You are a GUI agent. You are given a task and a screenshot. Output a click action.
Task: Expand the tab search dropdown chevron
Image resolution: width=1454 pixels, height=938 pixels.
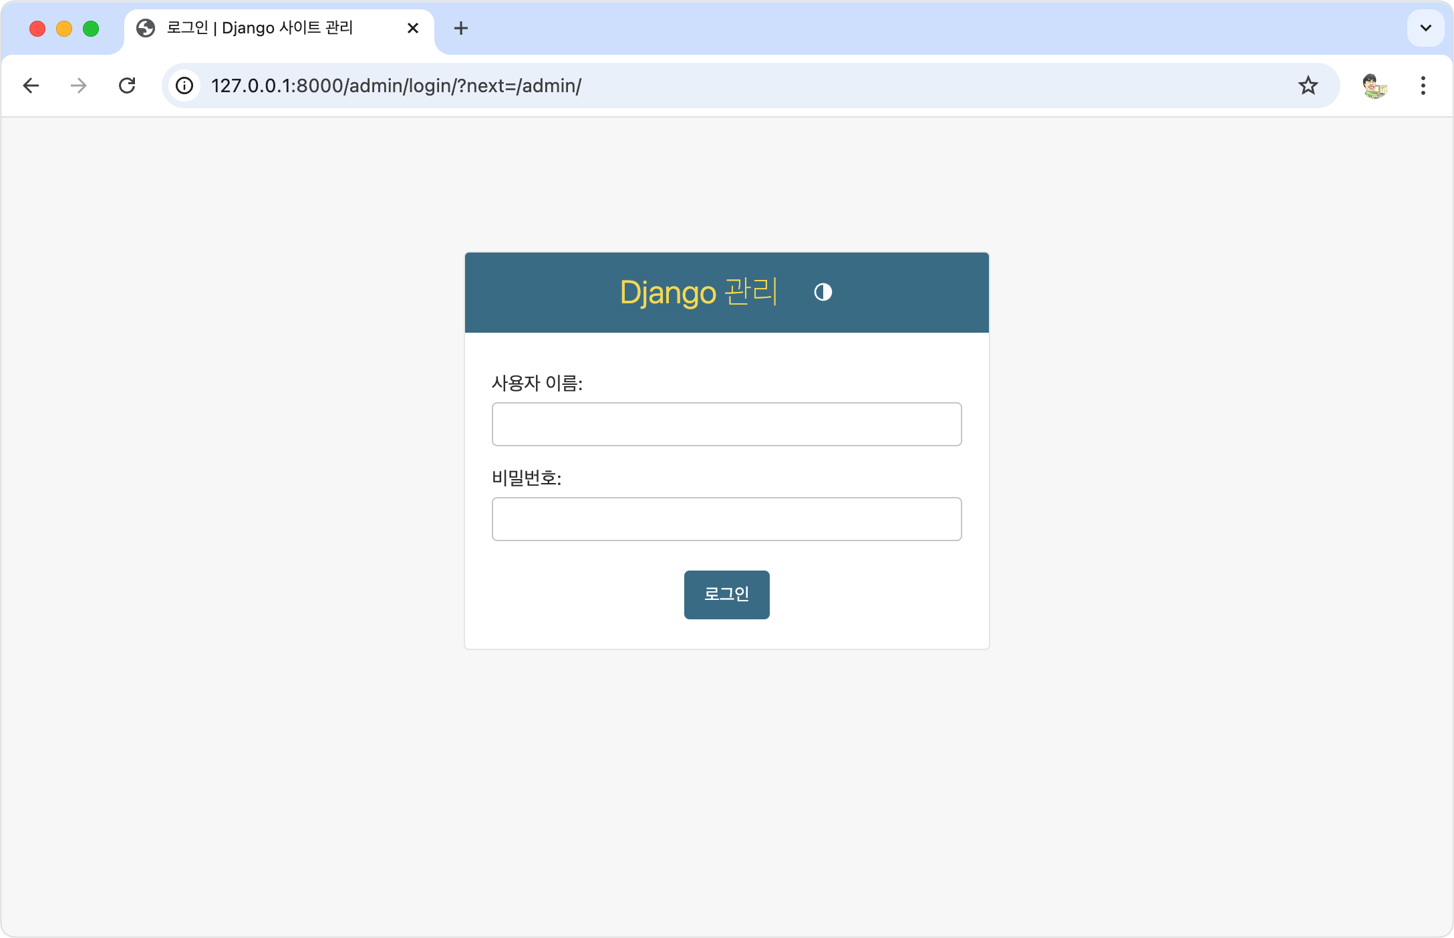click(x=1425, y=28)
